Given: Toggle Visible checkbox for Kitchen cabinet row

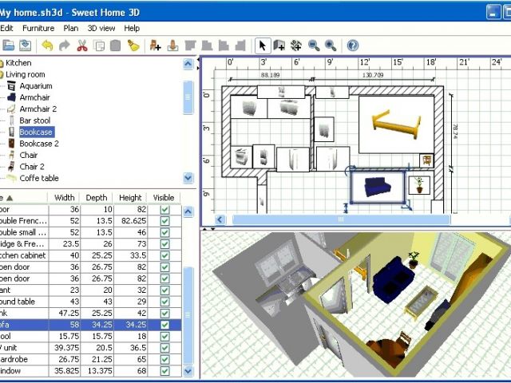Looking at the screenshot, I should coord(164,255).
